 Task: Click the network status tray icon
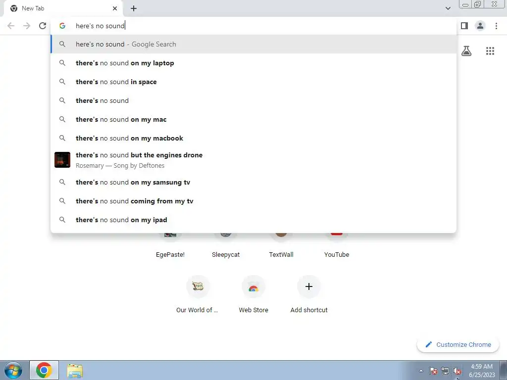[x=445, y=371]
